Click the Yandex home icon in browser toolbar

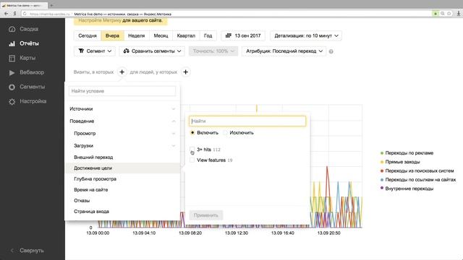tap(14, 14)
